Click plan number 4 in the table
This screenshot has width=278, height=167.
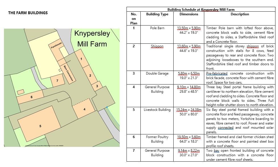pyautogui.click(x=134, y=87)
